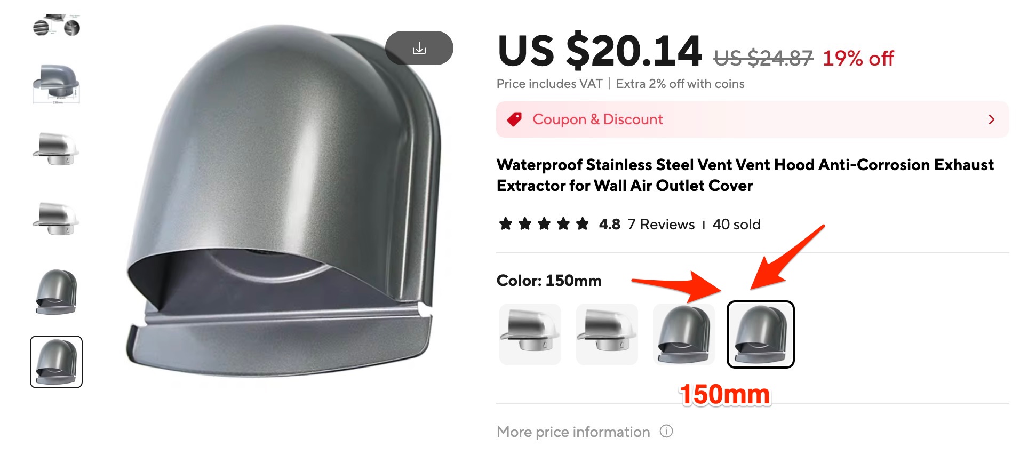1020x463 pixels.
Task: Click the five-star rating icons
Action: tap(544, 224)
